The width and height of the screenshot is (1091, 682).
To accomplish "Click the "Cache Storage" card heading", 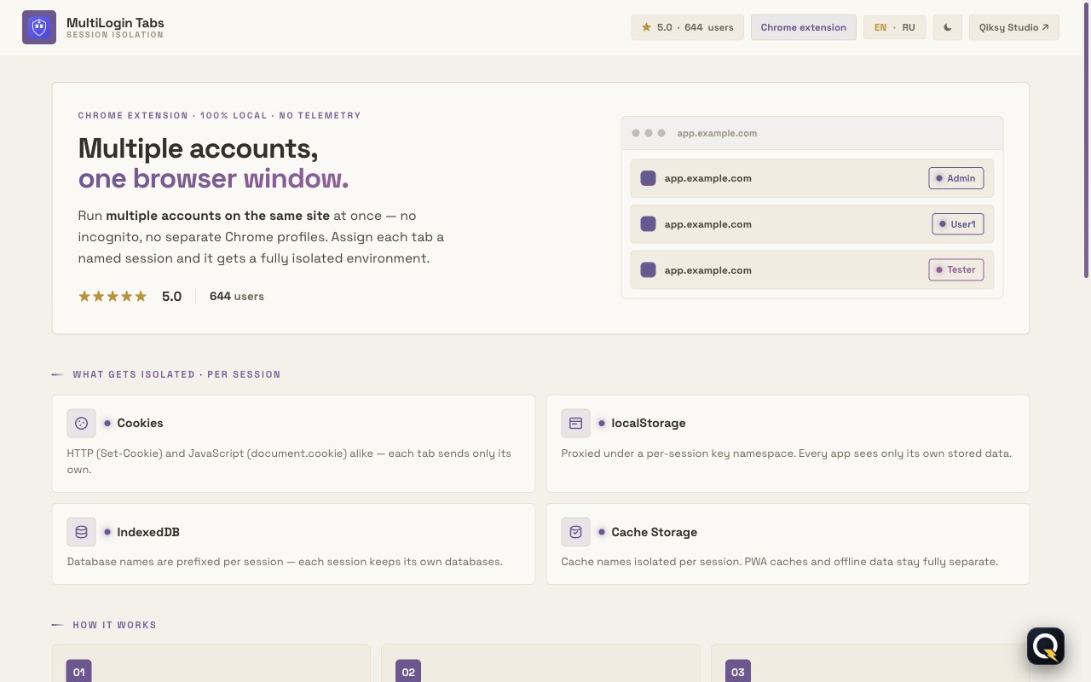I will pos(654,532).
